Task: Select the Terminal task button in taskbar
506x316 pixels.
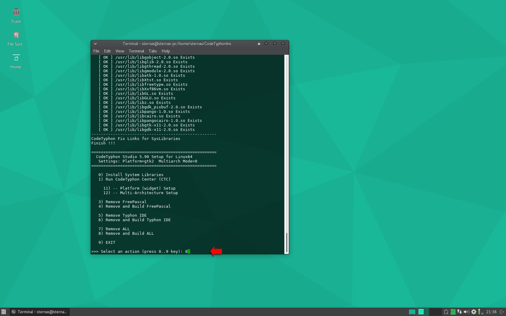Action: pyautogui.click(x=39, y=312)
